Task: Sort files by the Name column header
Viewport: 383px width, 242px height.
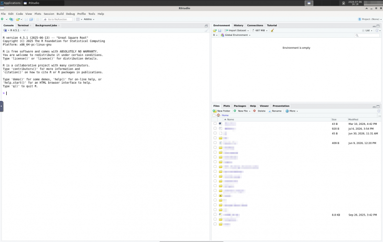Action: pyautogui.click(x=230, y=120)
